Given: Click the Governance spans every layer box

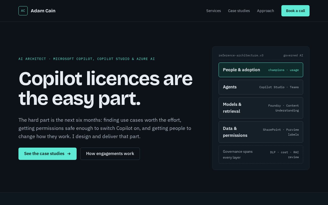Looking at the screenshot, I should (261, 154).
